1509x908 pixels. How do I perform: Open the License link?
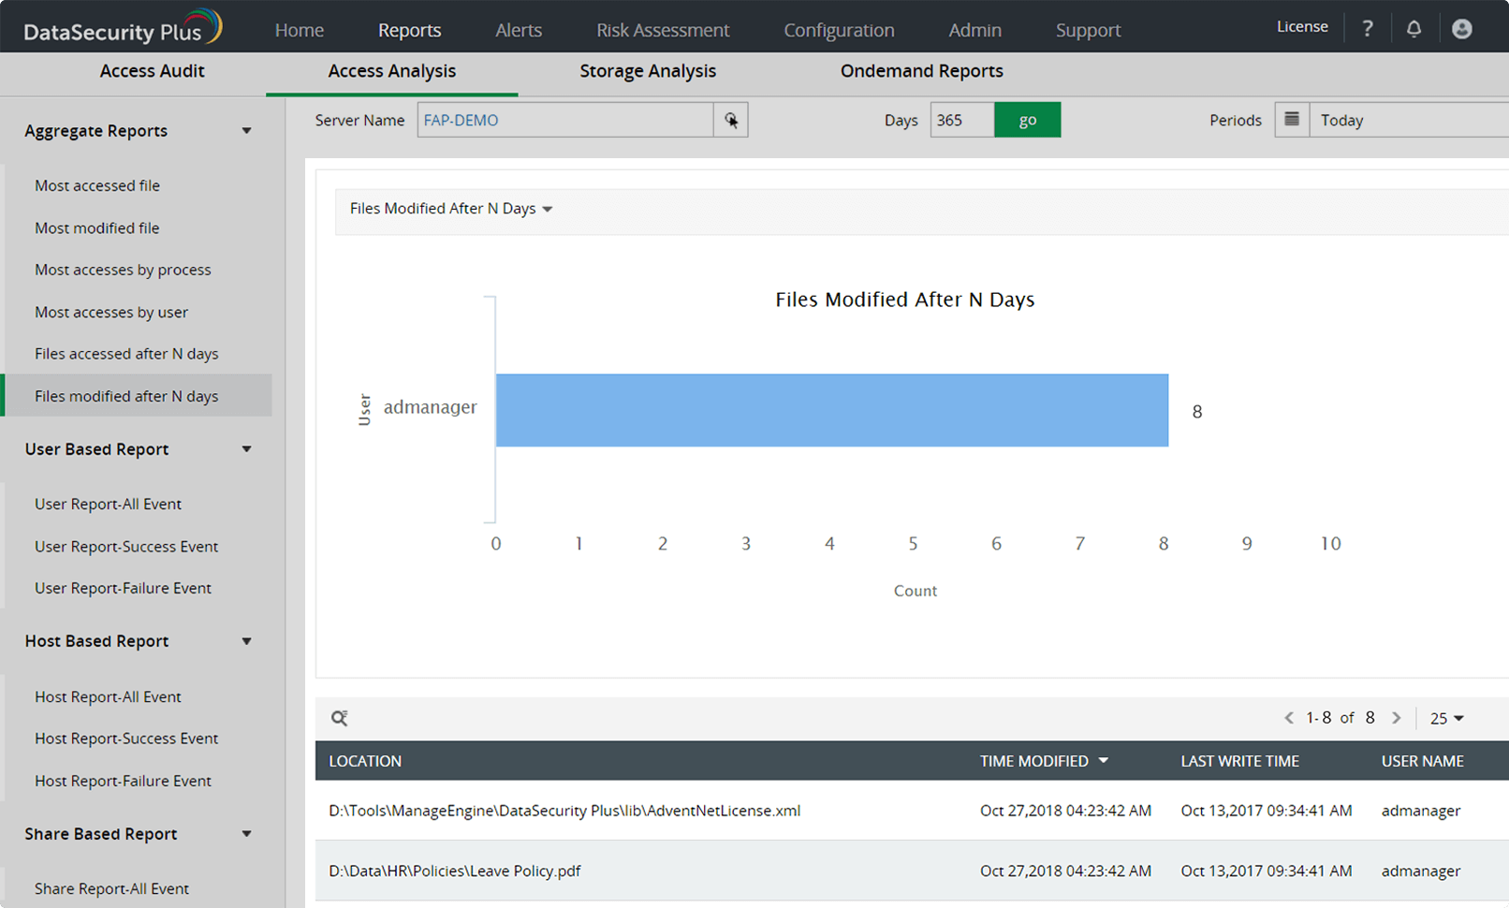[1302, 26]
